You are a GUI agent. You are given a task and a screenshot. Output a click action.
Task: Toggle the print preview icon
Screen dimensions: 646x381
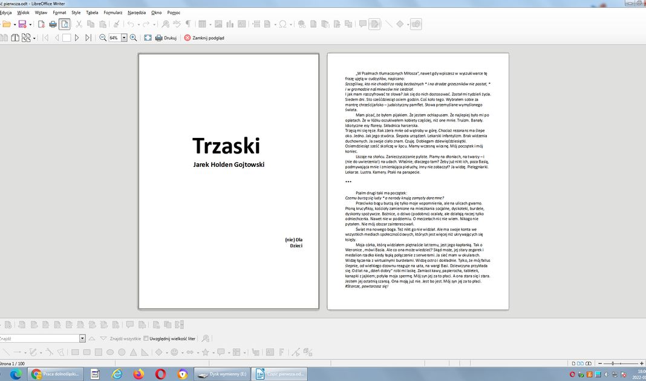point(64,24)
